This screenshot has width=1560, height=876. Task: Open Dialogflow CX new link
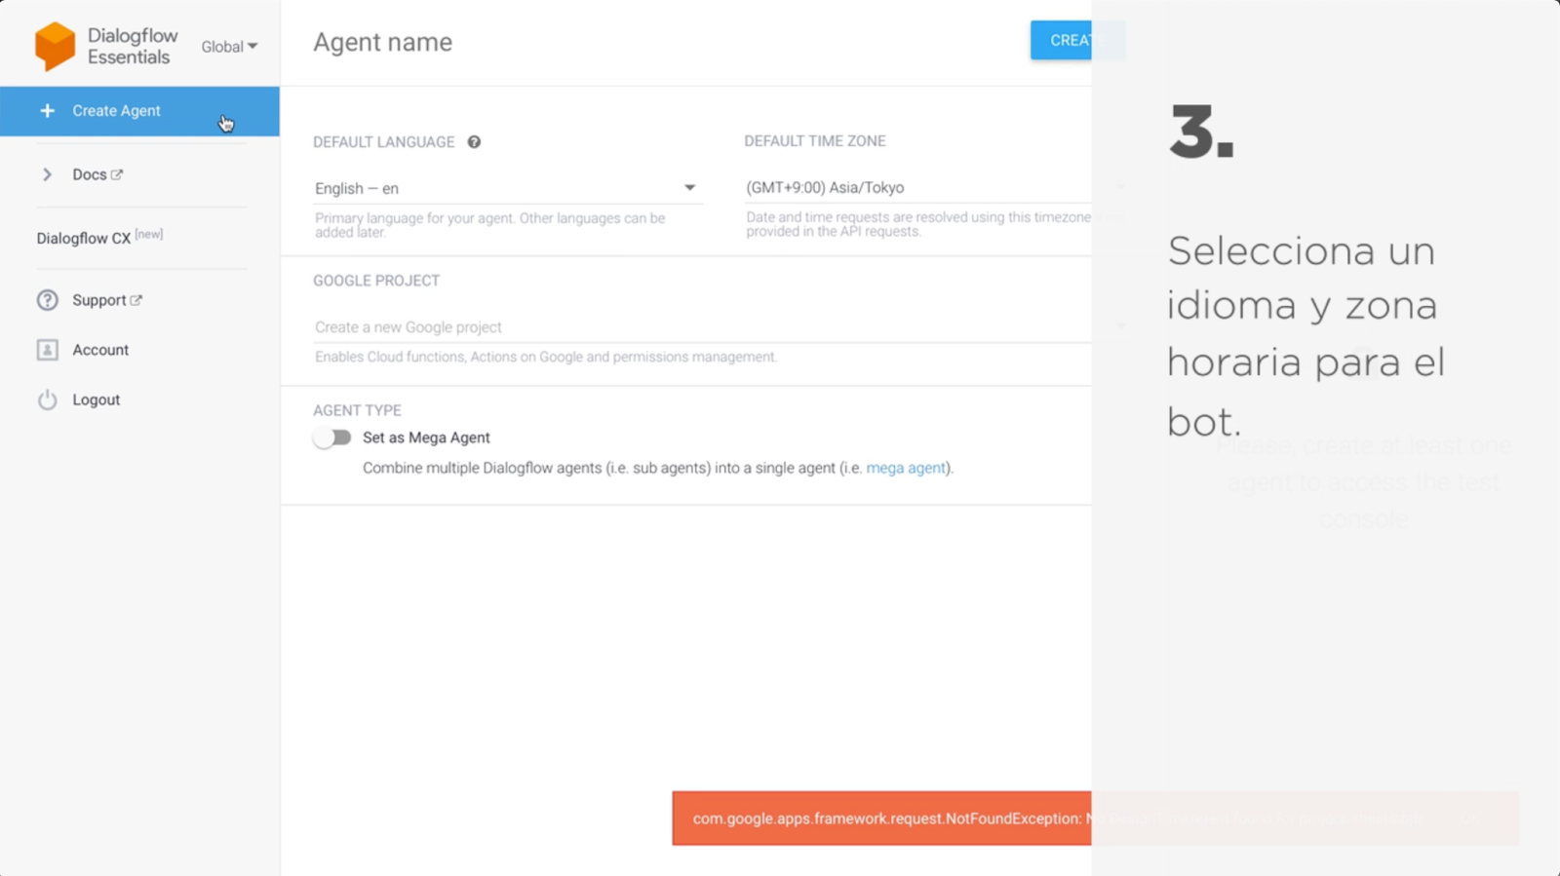99,237
